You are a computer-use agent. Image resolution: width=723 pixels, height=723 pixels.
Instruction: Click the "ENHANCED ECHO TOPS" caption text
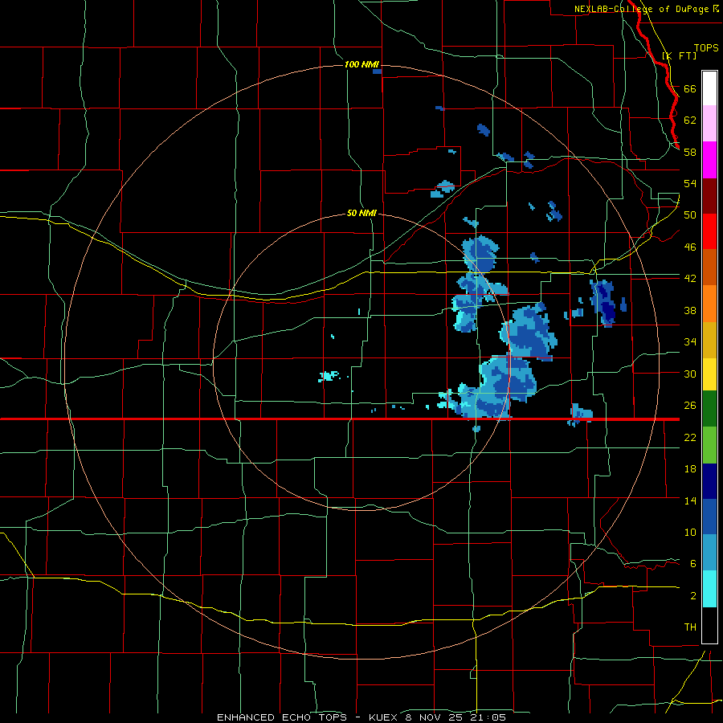pos(282,717)
